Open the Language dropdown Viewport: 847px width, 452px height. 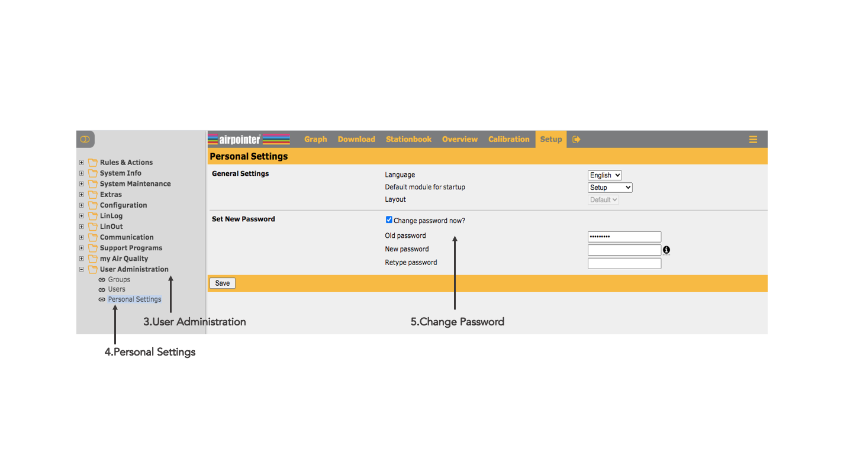coord(604,175)
